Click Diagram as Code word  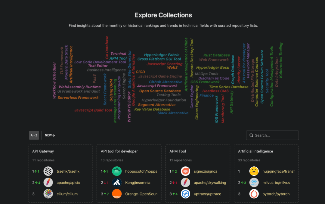point(214,78)
